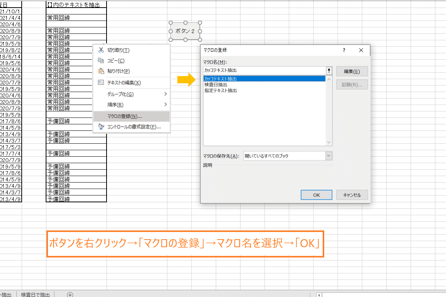Select the date cell 021/4/4

click(11, 17)
